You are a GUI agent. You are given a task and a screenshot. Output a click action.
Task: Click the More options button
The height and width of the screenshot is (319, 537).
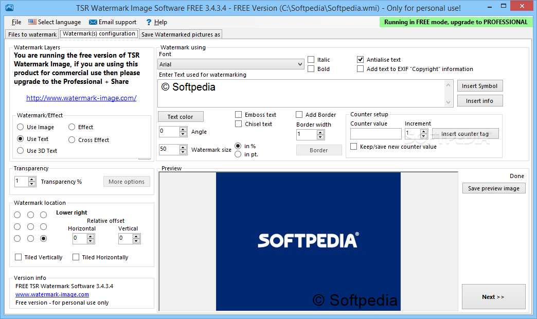pos(127,182)
